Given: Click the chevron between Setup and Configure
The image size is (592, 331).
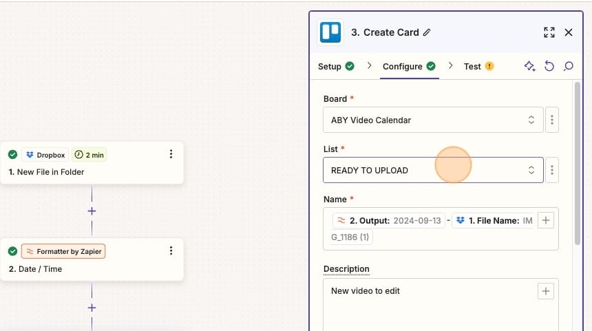Looking at the screenshot, I should (369, 65).
